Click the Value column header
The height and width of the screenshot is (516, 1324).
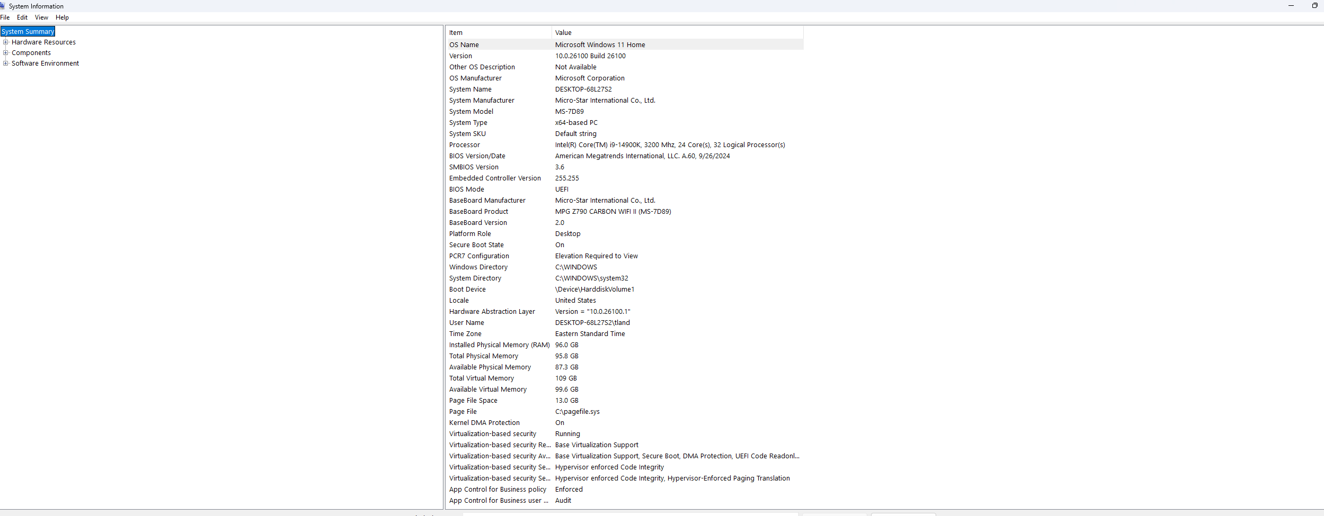[x=678, y=33]
